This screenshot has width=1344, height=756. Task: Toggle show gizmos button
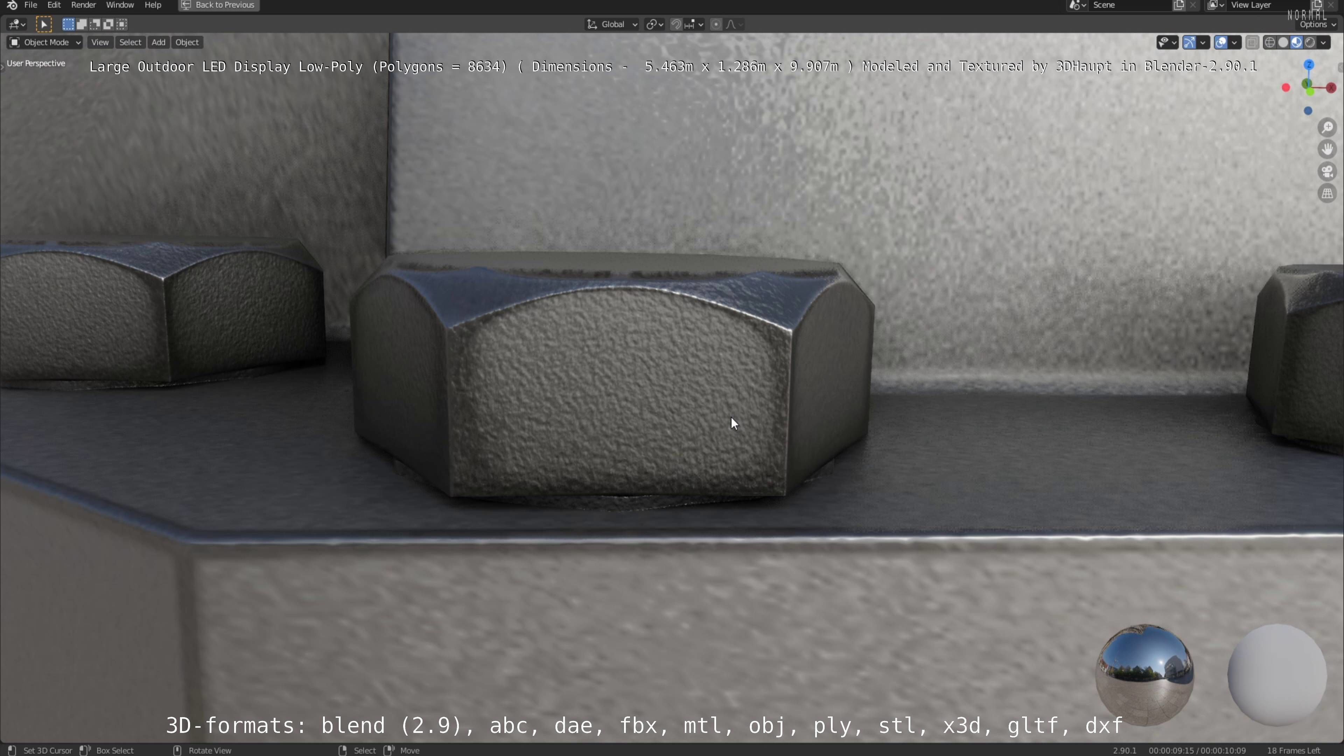click(1189, 42)
